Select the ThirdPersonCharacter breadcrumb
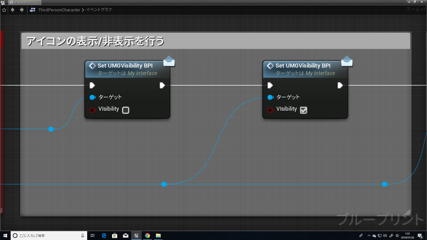 (59, 10)
